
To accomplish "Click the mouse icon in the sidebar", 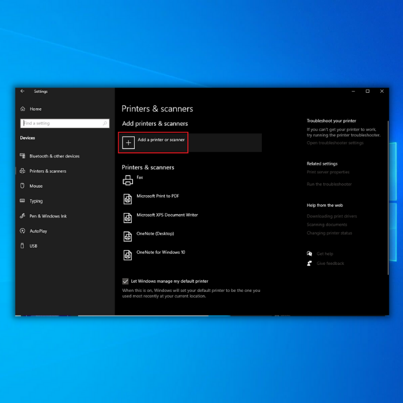I will pyautogui.click(x=22, y=185).
